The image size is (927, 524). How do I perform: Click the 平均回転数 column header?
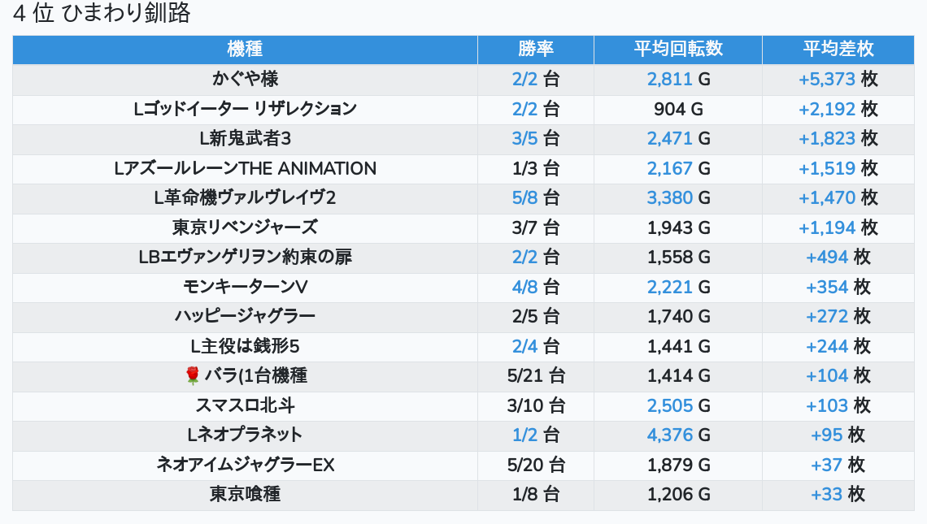[678, 49]
